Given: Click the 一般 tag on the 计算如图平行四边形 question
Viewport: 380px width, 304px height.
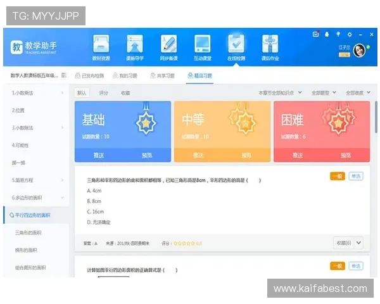Looking at the screenshot, I should click(x=338, y=266).
